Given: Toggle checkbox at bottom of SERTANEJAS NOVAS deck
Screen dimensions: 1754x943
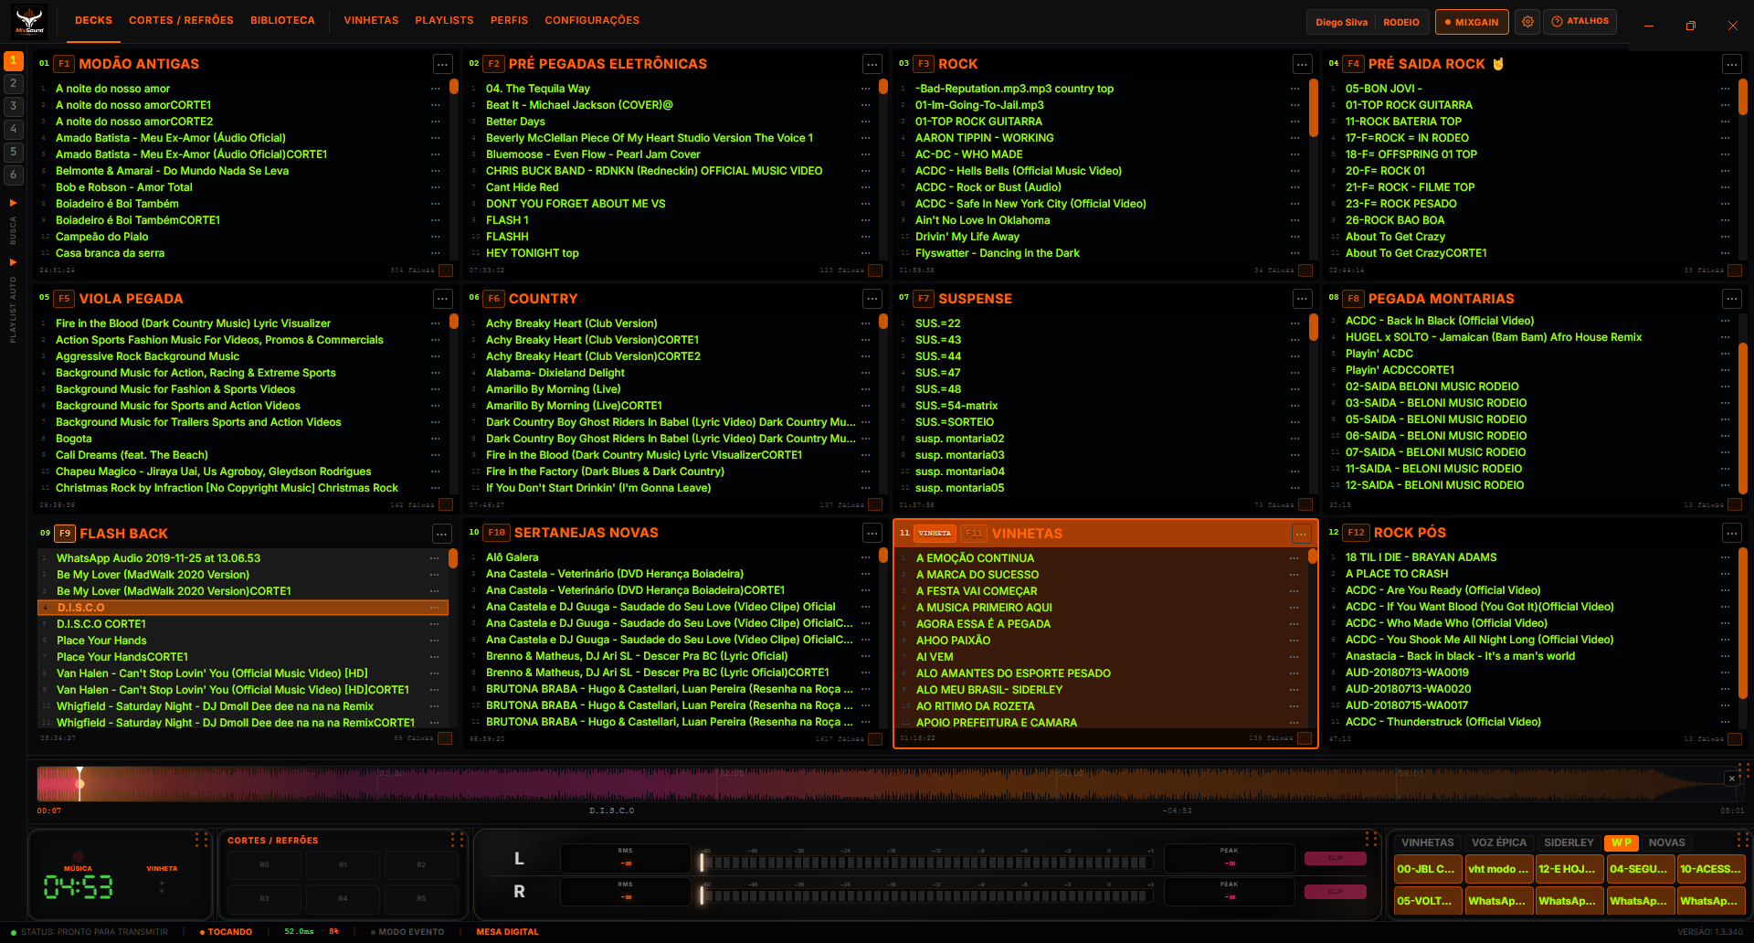Looking at the screenshot, I should 875,738.
